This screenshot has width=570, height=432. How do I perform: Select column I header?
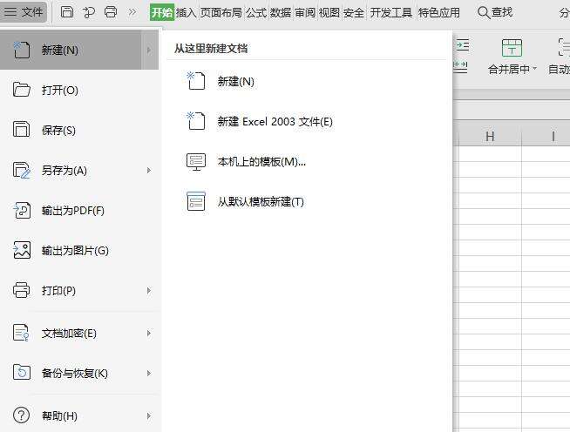click(x=553, y=136)
